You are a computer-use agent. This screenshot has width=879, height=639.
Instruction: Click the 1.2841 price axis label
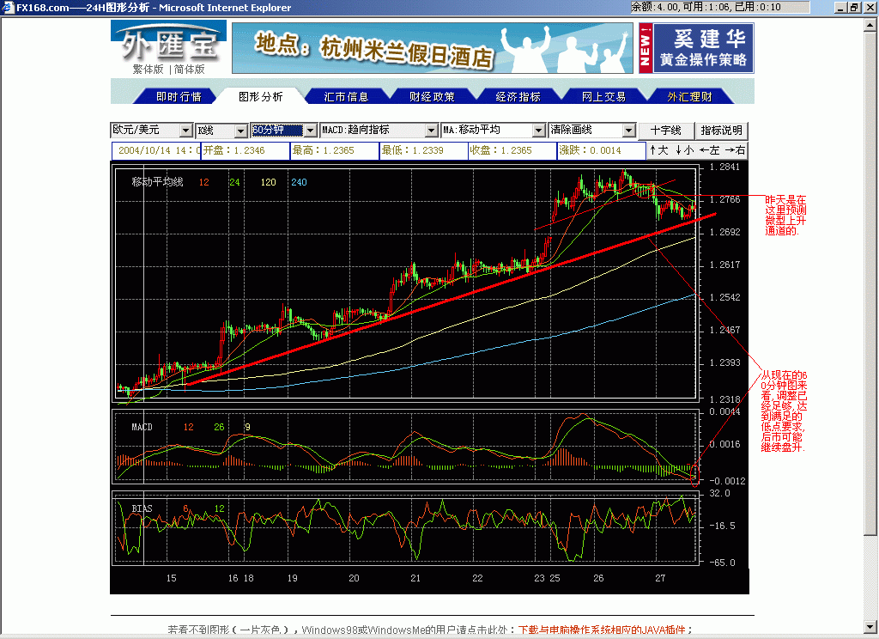pyautogui.click(x=724, y=167)
